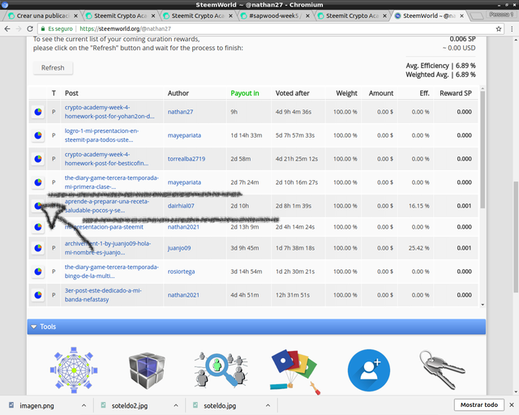Click table scrollbar down arrow
The image size is (519, 415).
click(x=483, y=305)
